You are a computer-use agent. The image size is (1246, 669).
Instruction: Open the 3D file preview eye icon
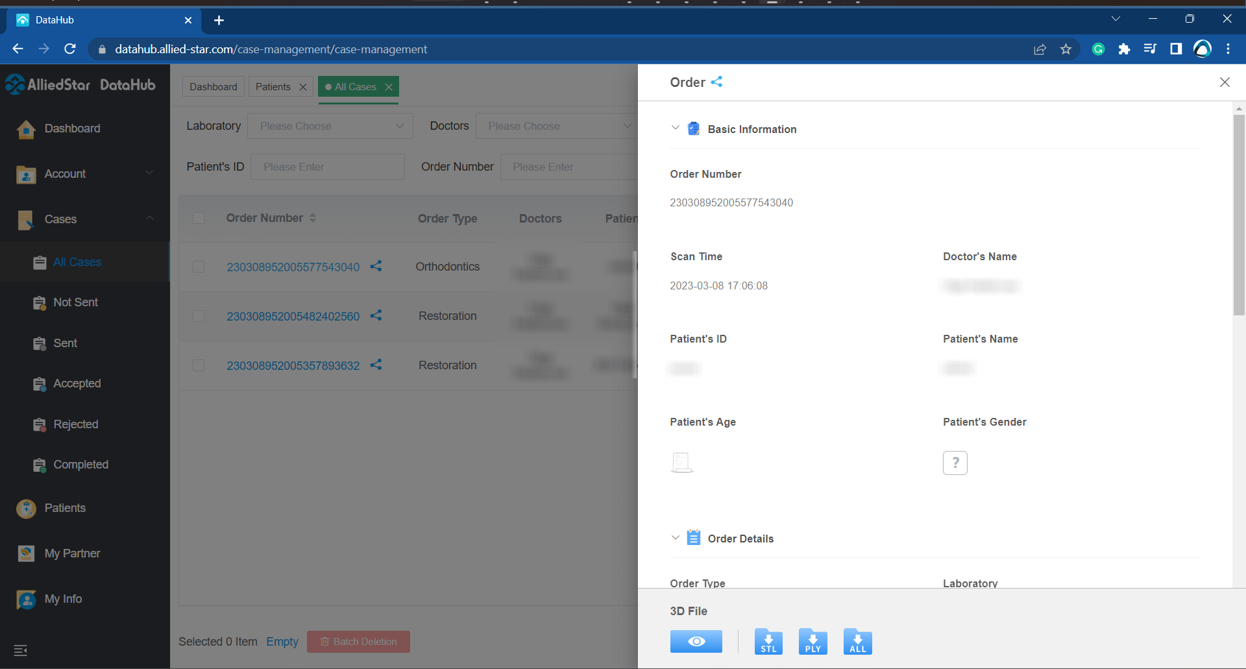[x=696, y=641]
